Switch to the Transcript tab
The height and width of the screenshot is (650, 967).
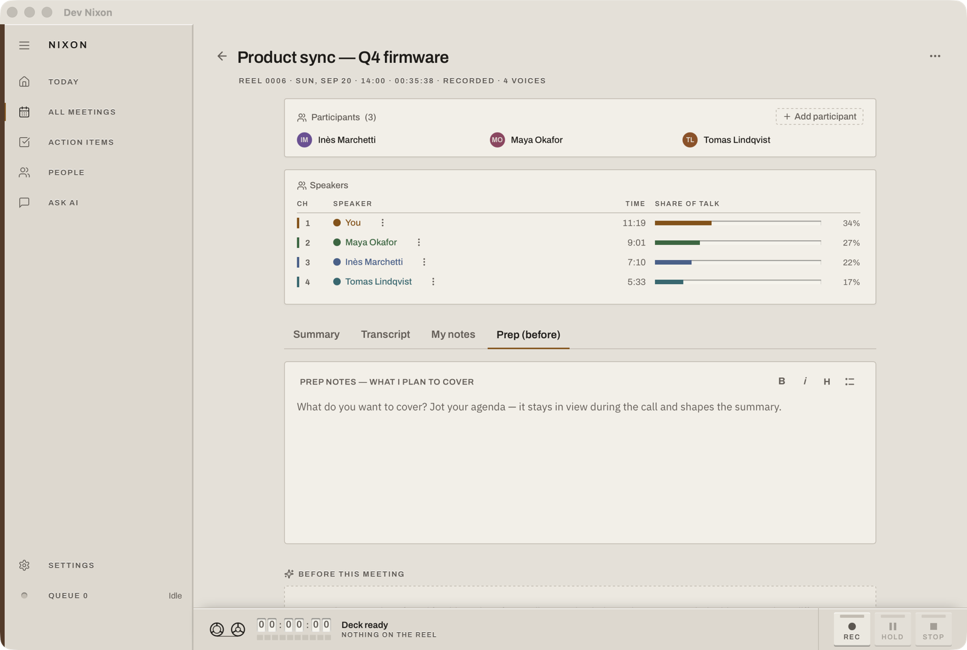click(x=386, y=334)
